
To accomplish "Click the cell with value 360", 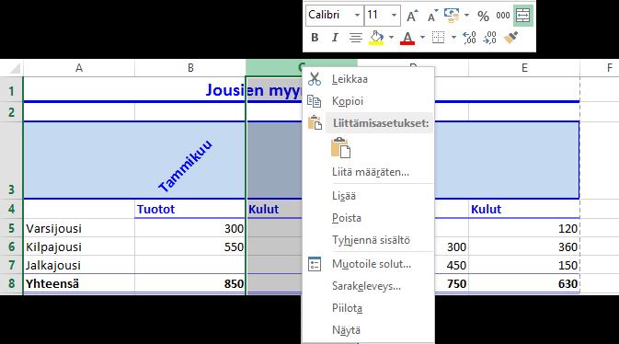I will 524,247.
